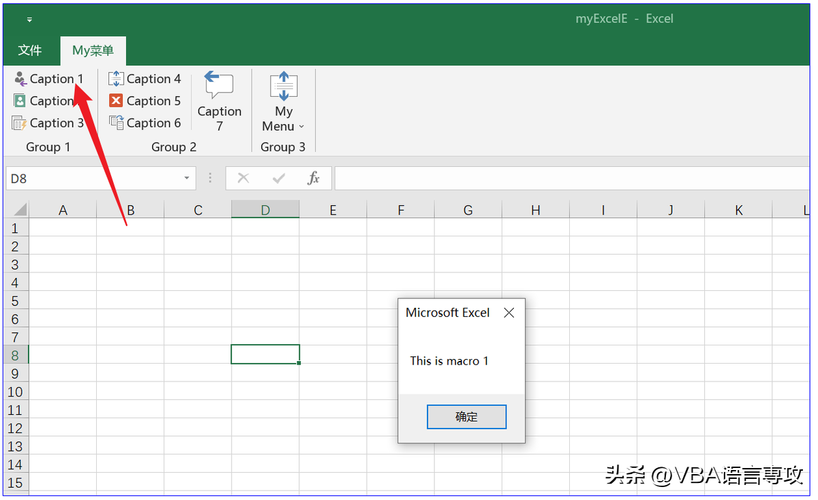Viewport: 818px width, 500px height.
Task: Select row 6 header
Action: [x=16, y=319]
